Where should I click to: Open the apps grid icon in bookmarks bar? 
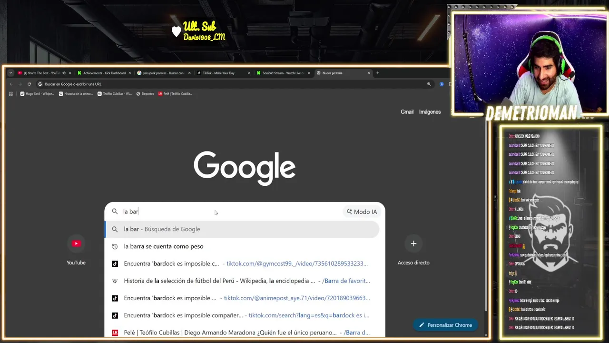(x=11, y=93)
